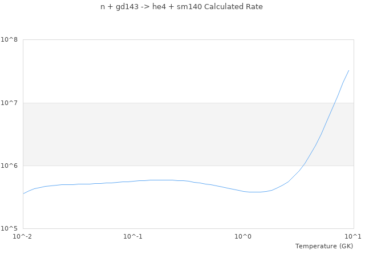Click the blue curve's highest point at top right
This screenshot has width=365, height=274.
click(348, 71)
